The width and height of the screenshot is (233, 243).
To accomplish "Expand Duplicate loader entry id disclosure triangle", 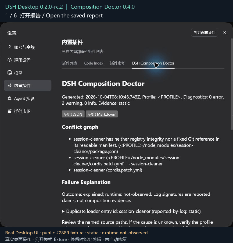I will [63, 211].
